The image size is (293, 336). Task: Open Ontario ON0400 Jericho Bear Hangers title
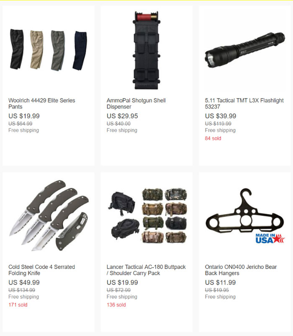[x=241, y=270]
